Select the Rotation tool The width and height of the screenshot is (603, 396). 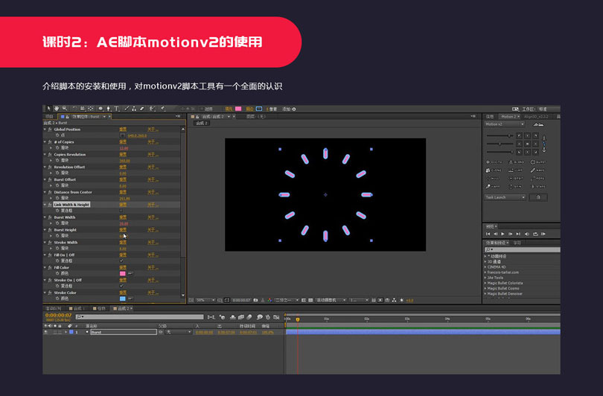[75, 109]
